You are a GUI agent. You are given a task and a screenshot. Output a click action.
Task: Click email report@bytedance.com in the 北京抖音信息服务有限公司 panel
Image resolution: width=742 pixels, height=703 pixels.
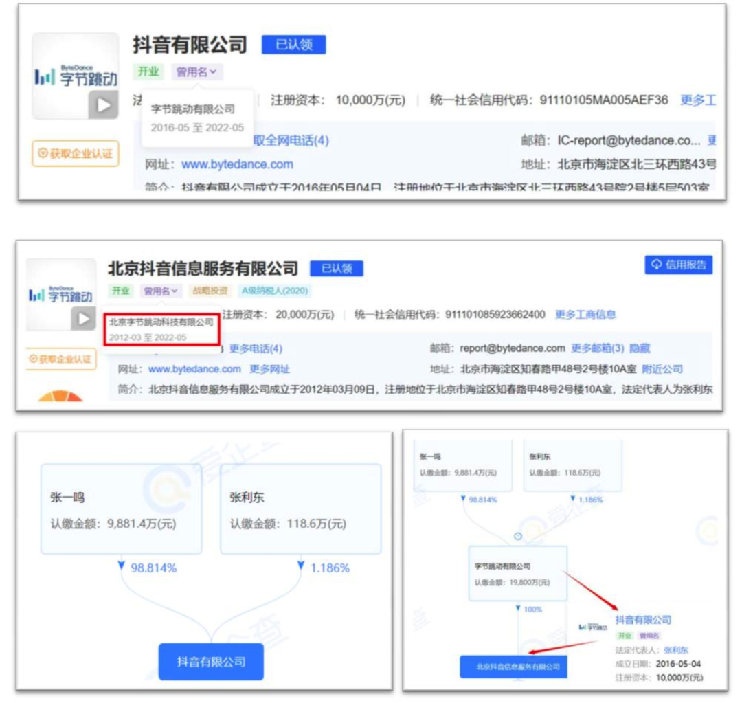(513, 348)
